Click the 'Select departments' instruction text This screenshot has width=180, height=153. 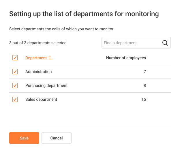point(61,29)
